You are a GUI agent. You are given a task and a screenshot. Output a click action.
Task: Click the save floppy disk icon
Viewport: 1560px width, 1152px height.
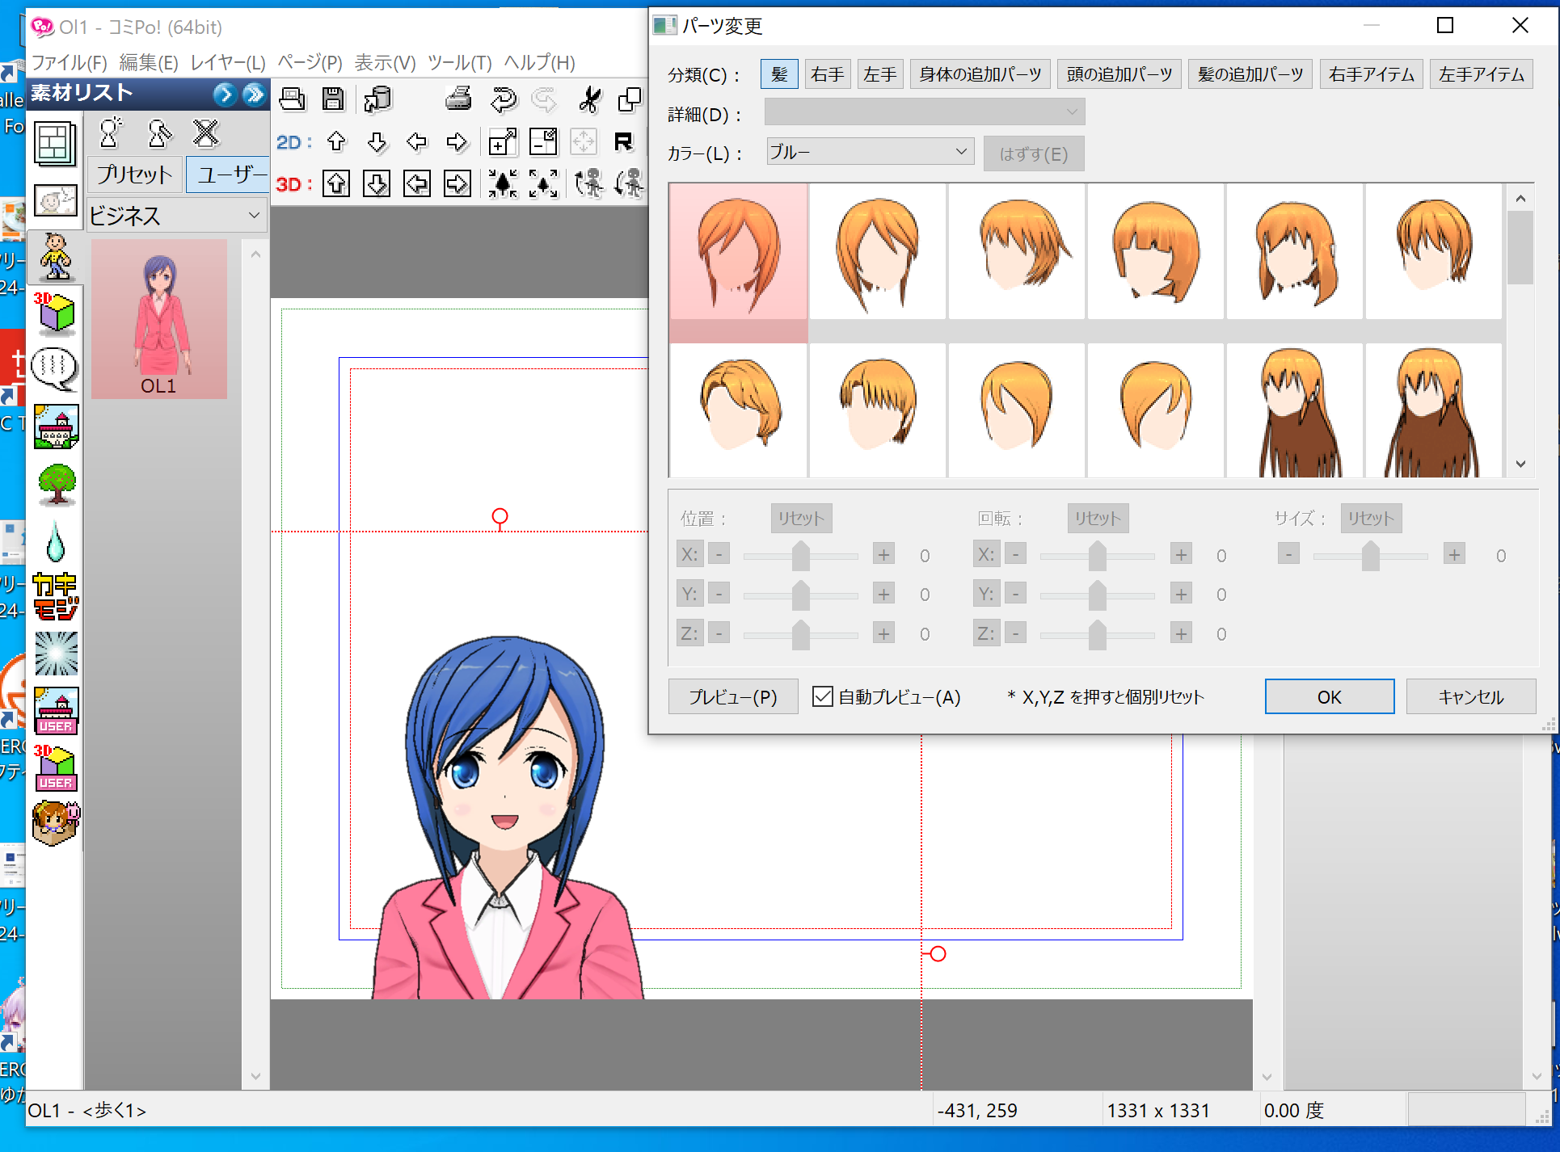333,99
